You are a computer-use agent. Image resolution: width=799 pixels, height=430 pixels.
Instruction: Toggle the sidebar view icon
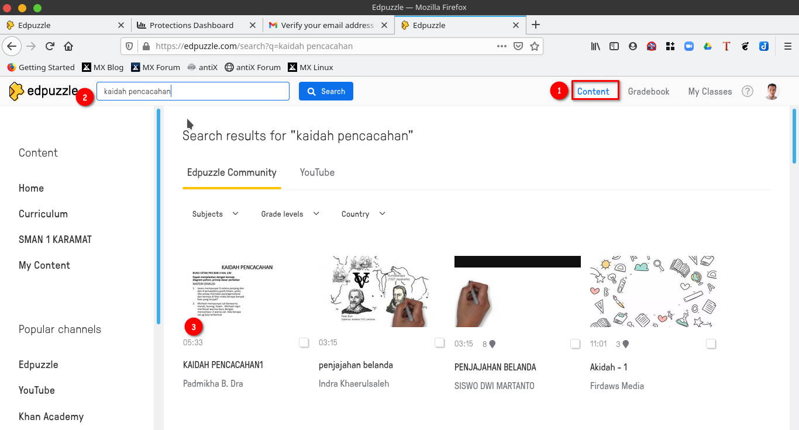(614, 46)
